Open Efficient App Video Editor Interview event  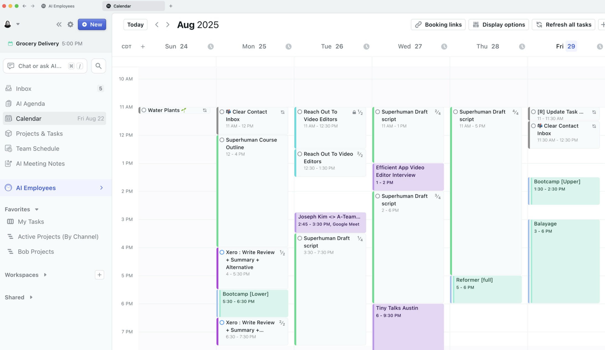[x=408, y=177]
